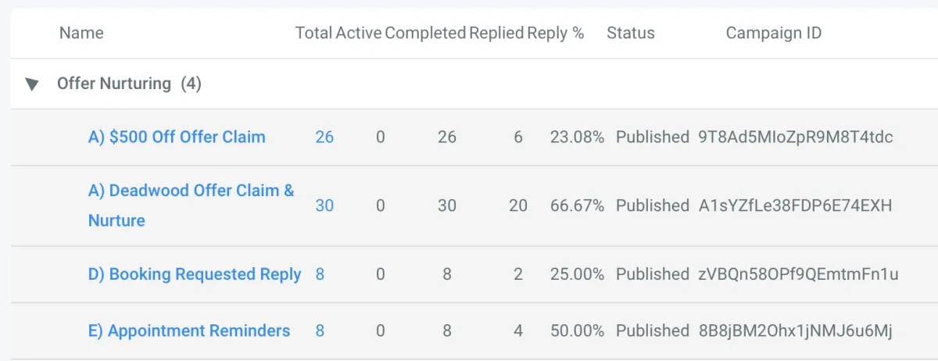Click Published status of Appointment Reminders row
This screenshot has height=361, width=938.
653,331
